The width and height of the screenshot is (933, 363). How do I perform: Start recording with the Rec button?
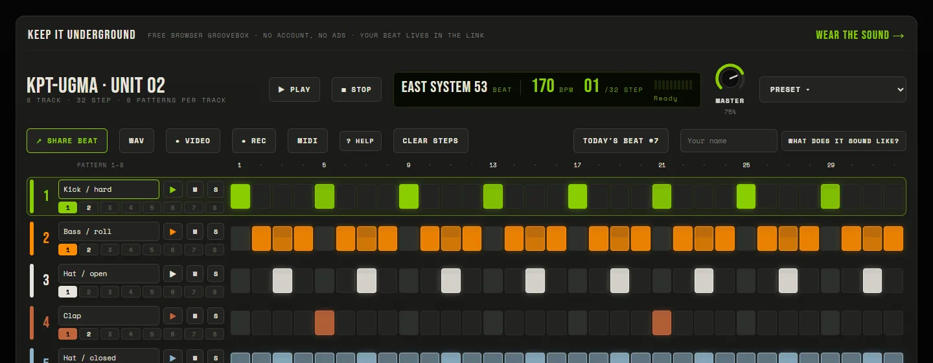pyautogui.click(x=254, y=141)
